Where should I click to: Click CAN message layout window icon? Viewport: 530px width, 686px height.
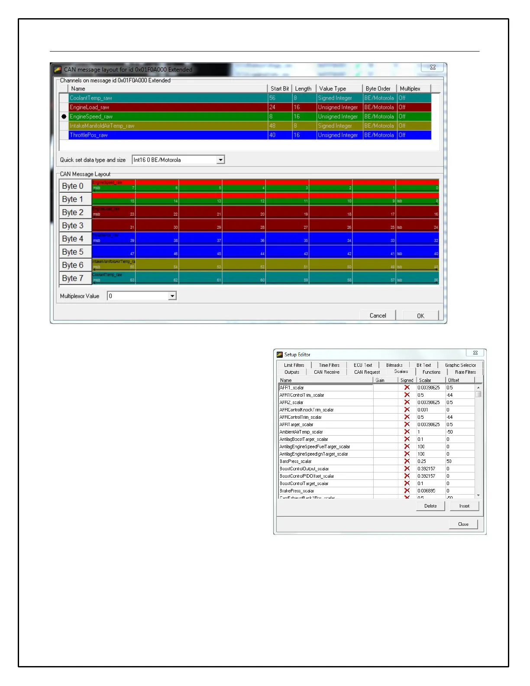[58, 69]
